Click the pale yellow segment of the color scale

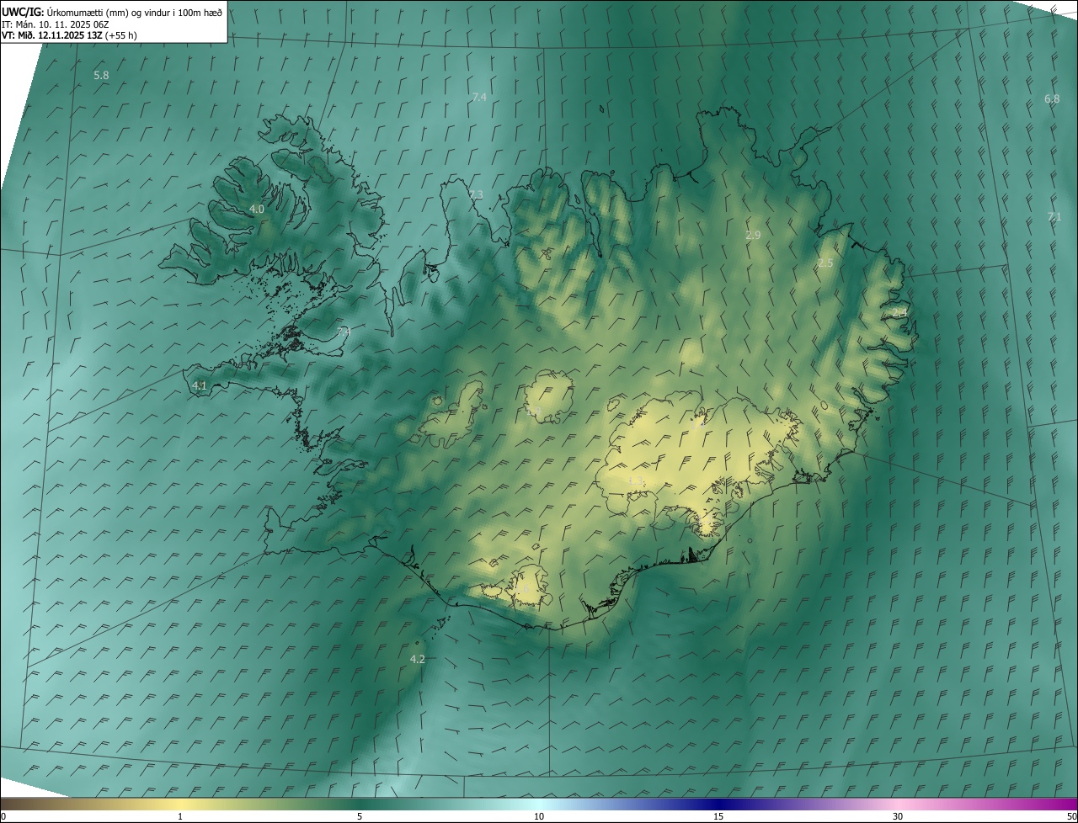[x=181, y=804]
